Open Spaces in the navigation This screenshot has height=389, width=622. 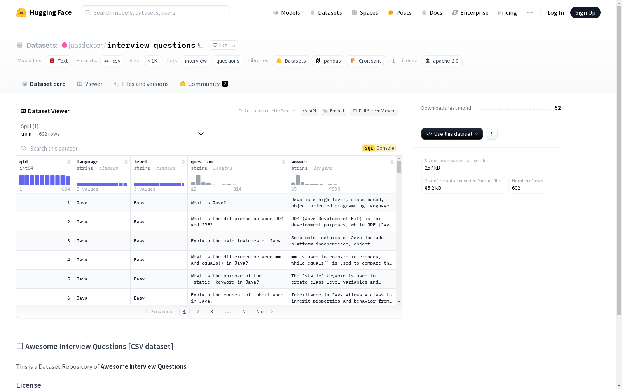click(x=365, y=12)
